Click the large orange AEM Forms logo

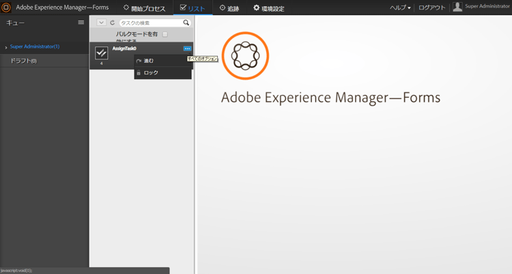tap(245, 55)
